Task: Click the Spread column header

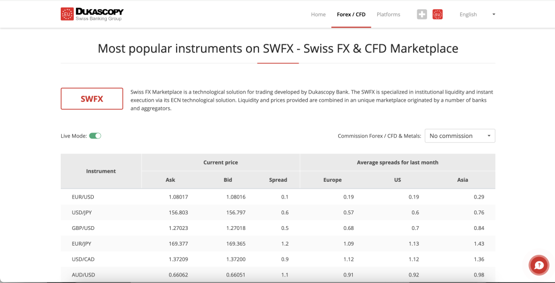Action: tap(278, 180)
